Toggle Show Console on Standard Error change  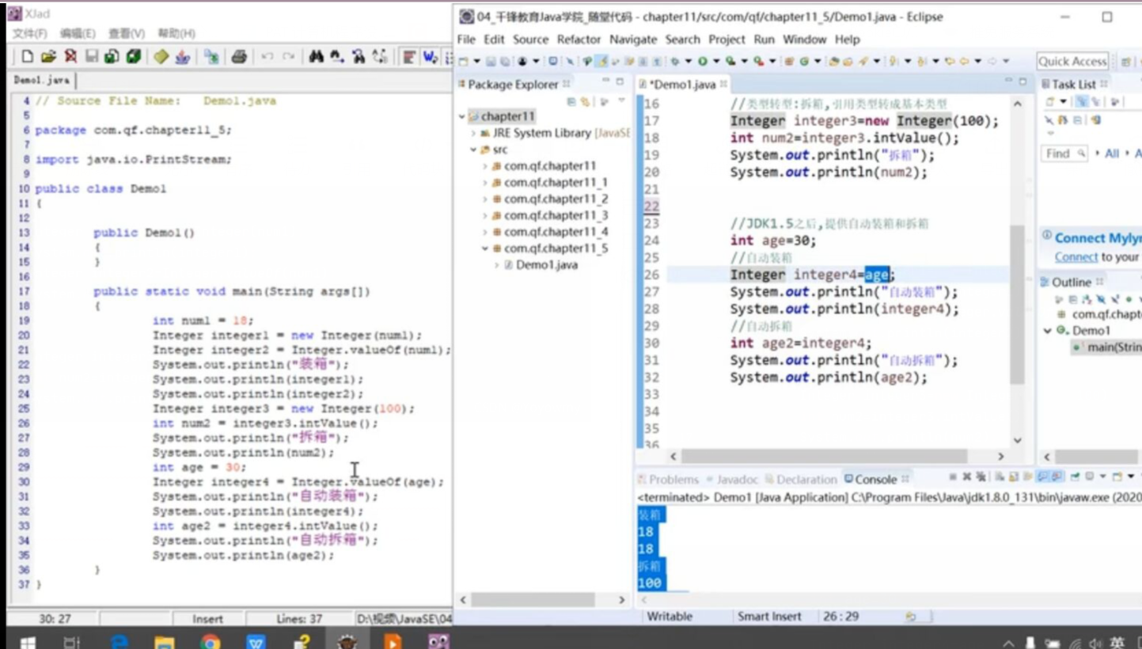[x=1057, y=477]
